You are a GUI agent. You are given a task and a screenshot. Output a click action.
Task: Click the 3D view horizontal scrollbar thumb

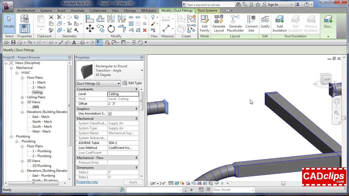(x=283, y=183)
